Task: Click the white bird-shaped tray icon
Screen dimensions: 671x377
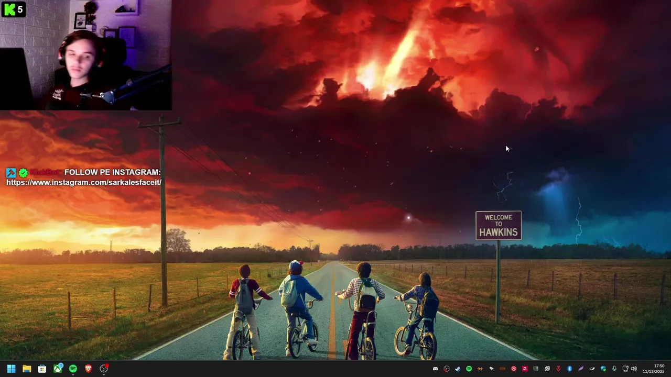Action: click(491, 369)
